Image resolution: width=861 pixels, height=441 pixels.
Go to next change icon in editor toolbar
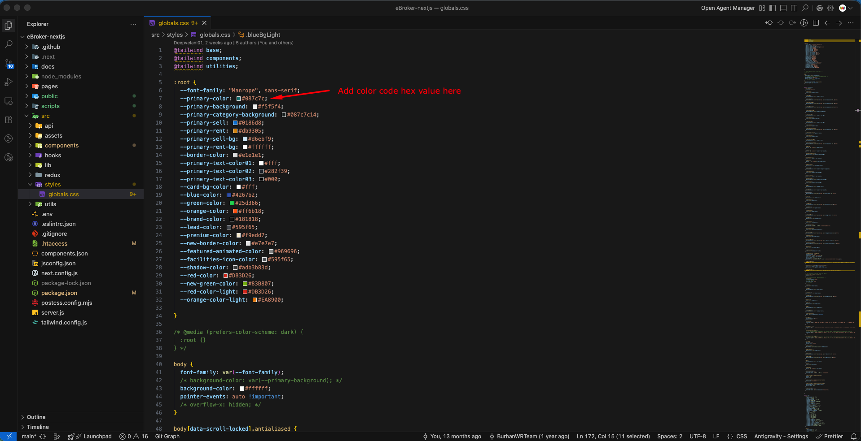point(792,23)
